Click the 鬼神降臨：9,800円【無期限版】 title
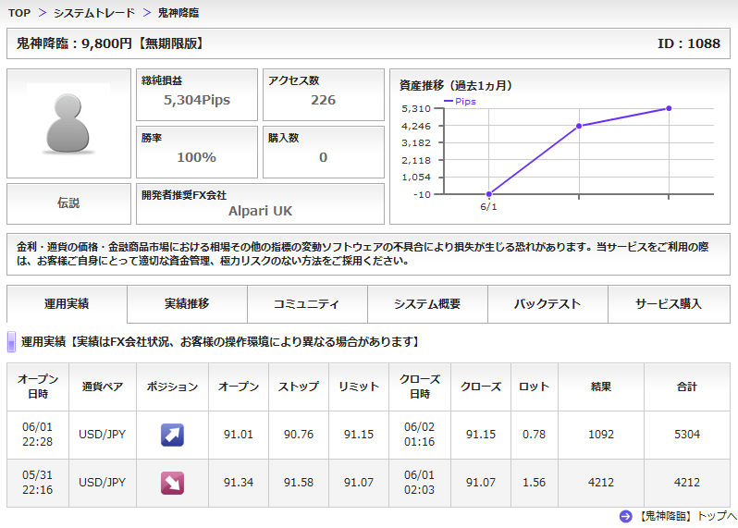 [111, 43]
